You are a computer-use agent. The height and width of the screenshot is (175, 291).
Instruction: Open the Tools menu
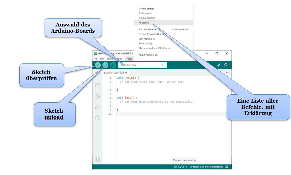120,59
